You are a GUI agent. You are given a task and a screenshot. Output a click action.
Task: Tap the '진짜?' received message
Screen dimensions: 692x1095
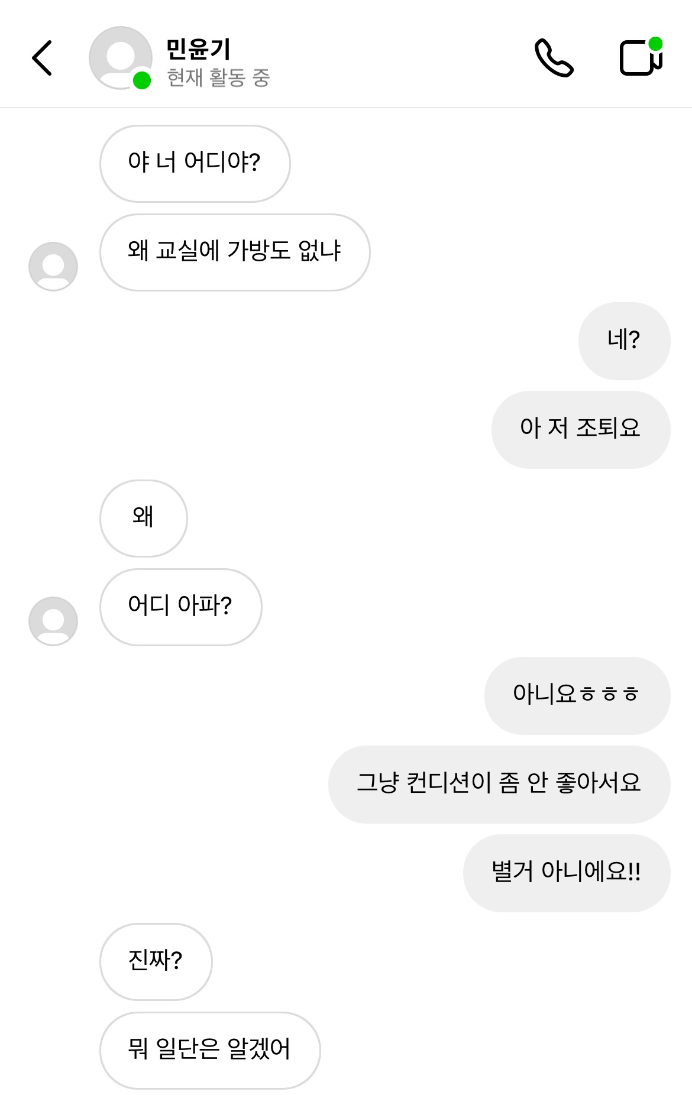pos(156,961)
